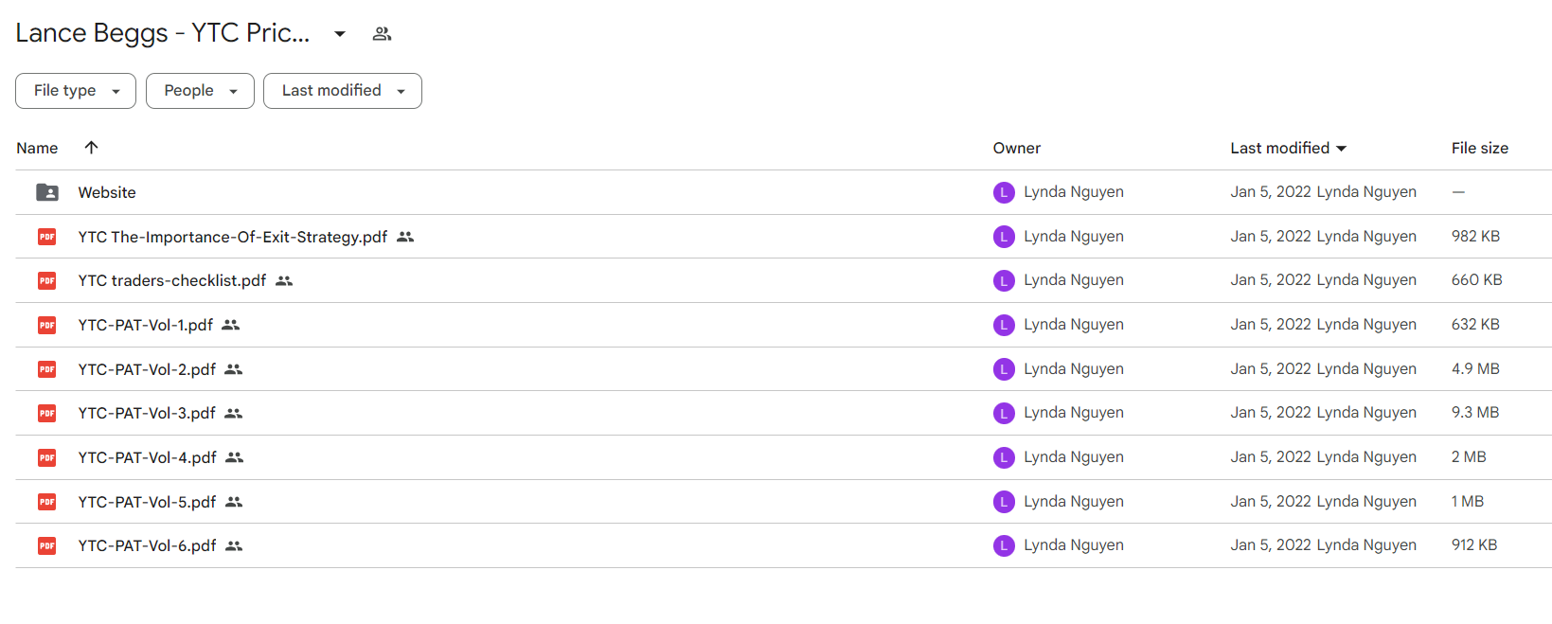
Task: Click PDF icon for YTC-PAT-Vol-3.pdf
Action: click(x=47, y=413)
